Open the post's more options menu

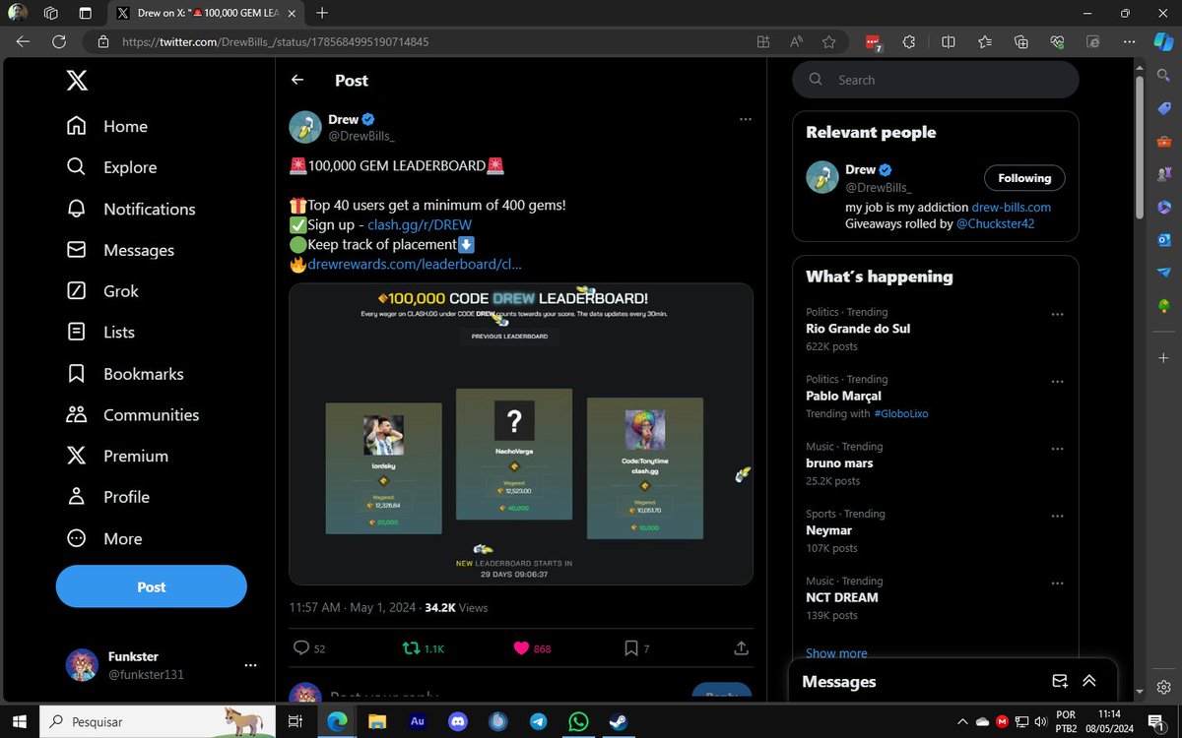tap(746, 119)
